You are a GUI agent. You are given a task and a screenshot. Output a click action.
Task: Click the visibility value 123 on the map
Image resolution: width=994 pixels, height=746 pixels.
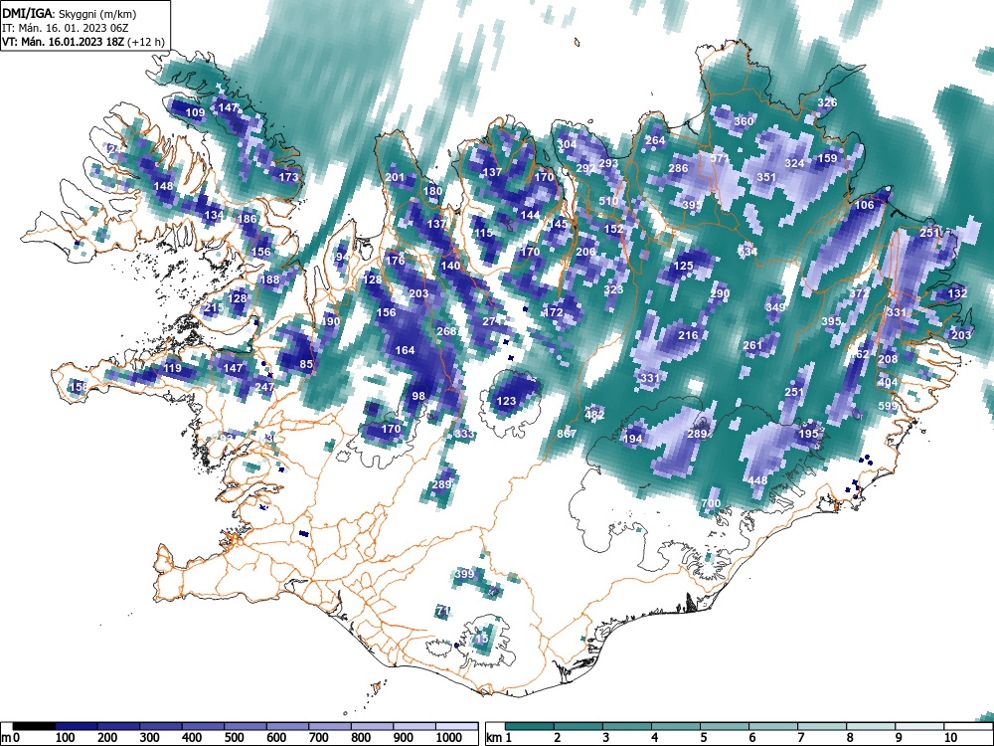pos(506,401)
